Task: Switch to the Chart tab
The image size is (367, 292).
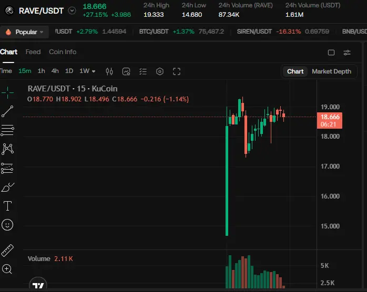Action: [8, 52]
